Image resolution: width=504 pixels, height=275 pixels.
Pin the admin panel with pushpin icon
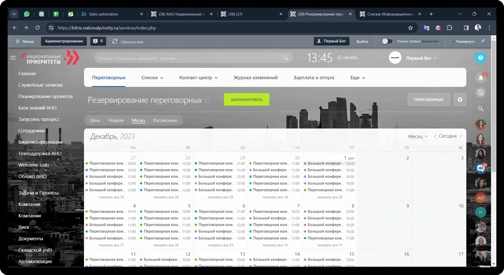(483, 41)
